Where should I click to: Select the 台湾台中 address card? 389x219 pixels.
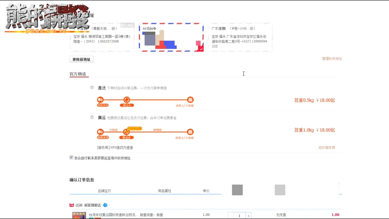171,37
